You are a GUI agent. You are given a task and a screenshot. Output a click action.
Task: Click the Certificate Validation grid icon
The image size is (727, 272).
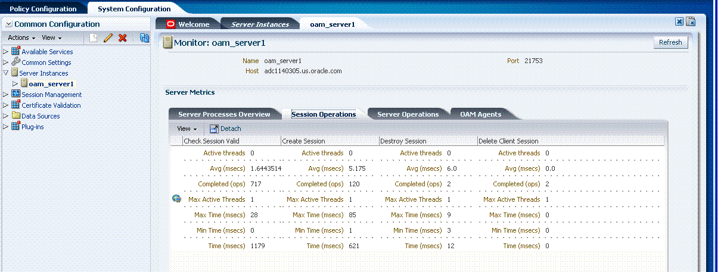[x=15, y=105]
